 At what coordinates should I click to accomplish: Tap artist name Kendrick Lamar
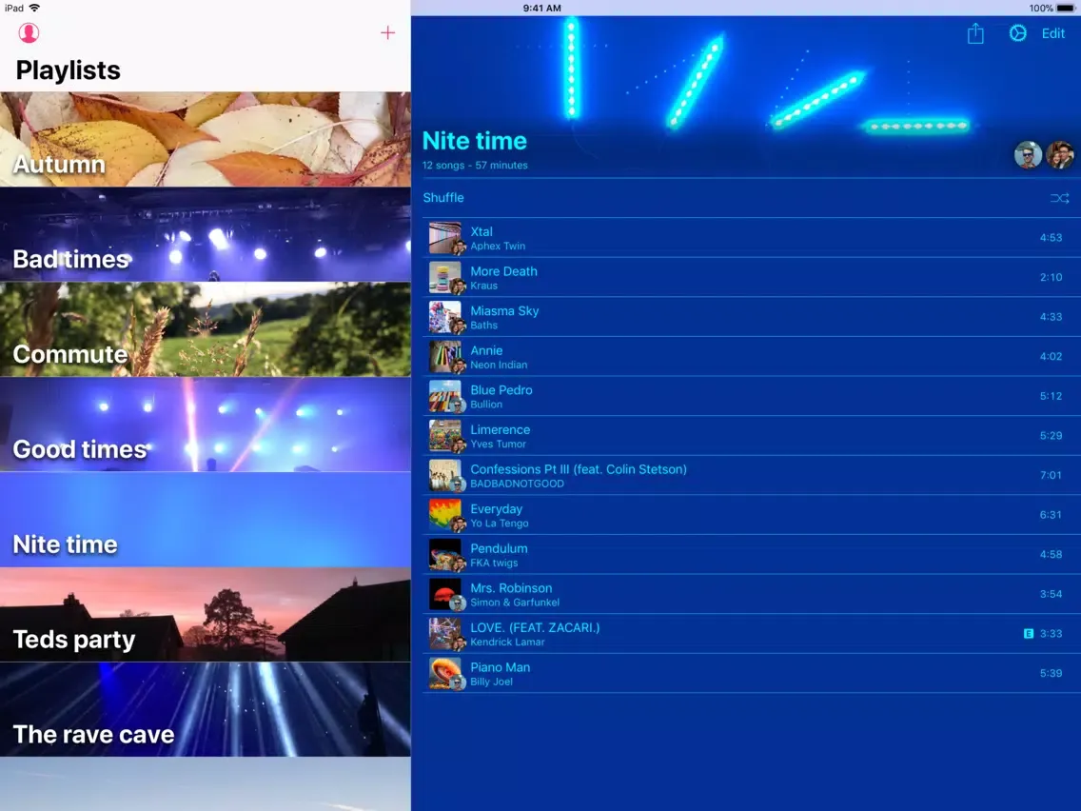tap(507, 642)
